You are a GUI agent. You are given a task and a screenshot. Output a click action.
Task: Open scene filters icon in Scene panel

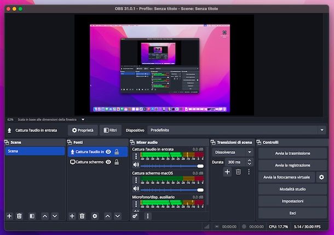[32, 216]
